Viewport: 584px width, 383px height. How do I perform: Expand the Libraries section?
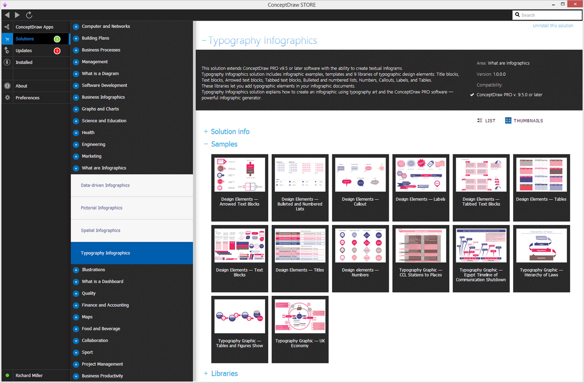(x=221, y=373)
